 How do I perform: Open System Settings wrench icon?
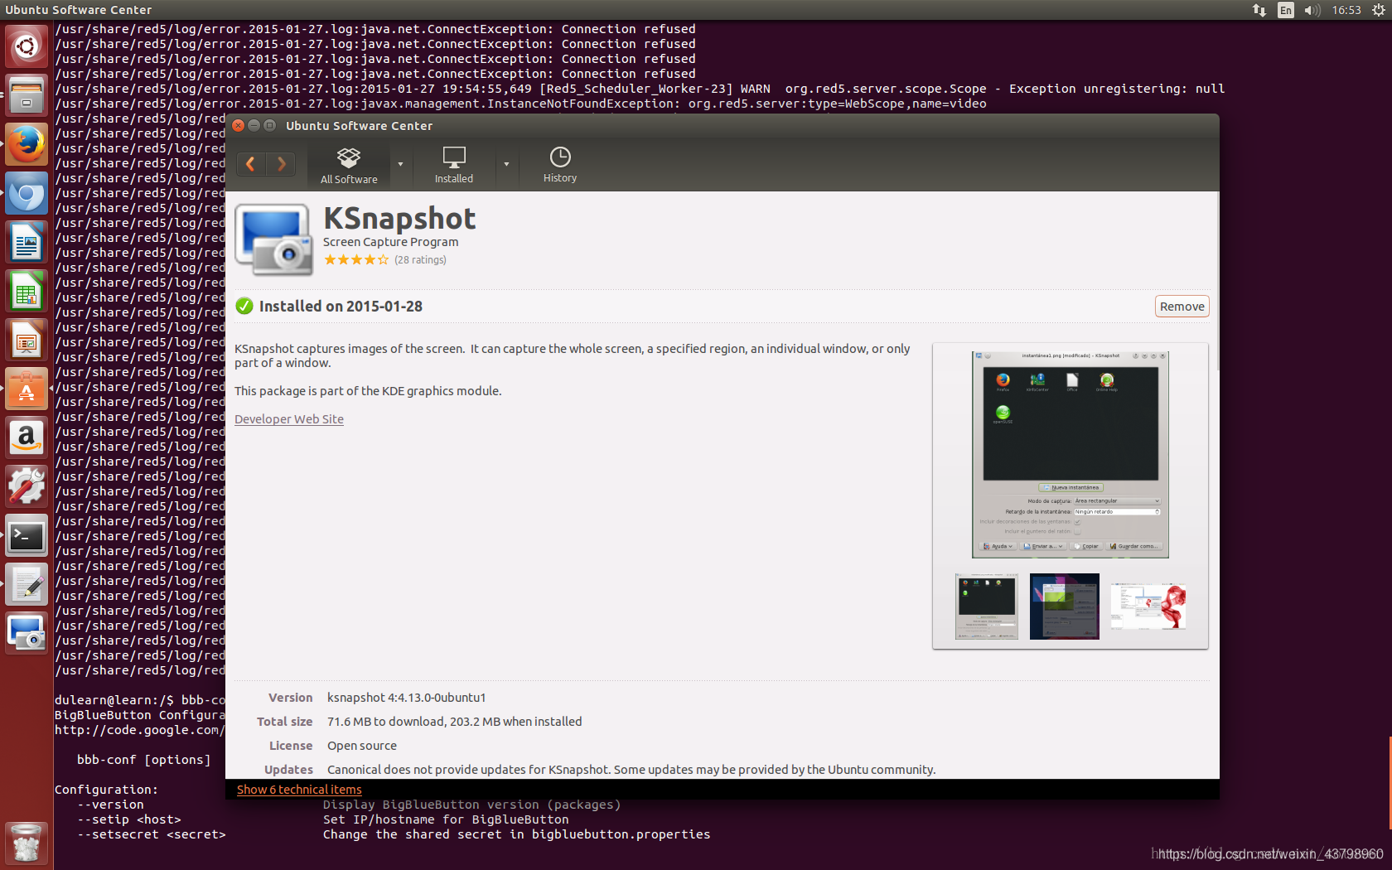pos(27,486)
